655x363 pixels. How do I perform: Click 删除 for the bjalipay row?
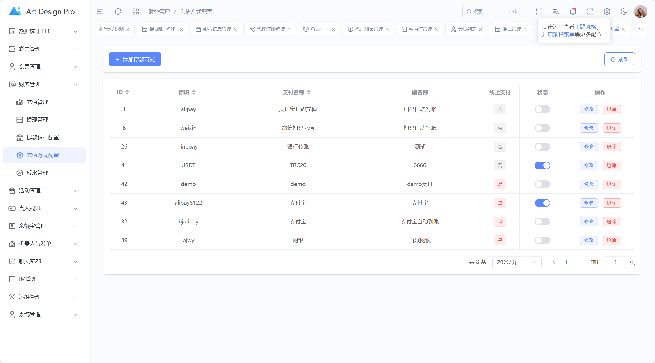click(x=612, y=222)
